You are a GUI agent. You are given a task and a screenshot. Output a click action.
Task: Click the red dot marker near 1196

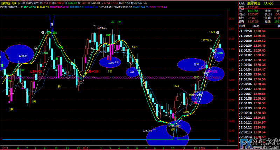point(195,102)
